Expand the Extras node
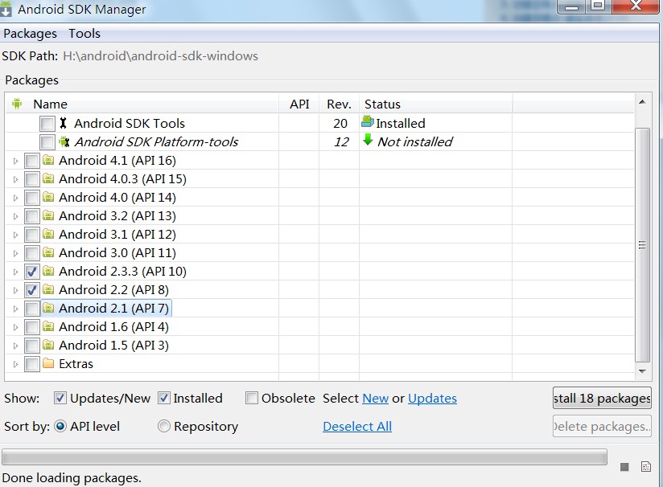Image resolution: width=663 pixels, height=487 pixels. (x=15, y=364)
